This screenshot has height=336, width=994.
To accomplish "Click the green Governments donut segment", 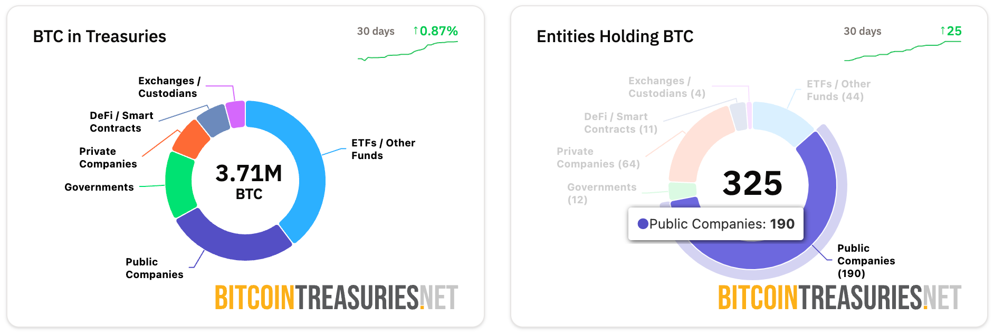I will pyautogui.click(x=178, y=183).
